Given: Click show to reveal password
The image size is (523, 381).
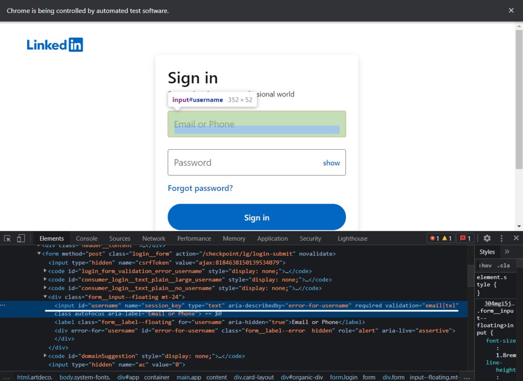Looking at the screenshot, I should (331, 163).
